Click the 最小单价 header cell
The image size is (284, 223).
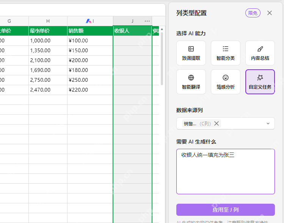click(x=48, y=31)
